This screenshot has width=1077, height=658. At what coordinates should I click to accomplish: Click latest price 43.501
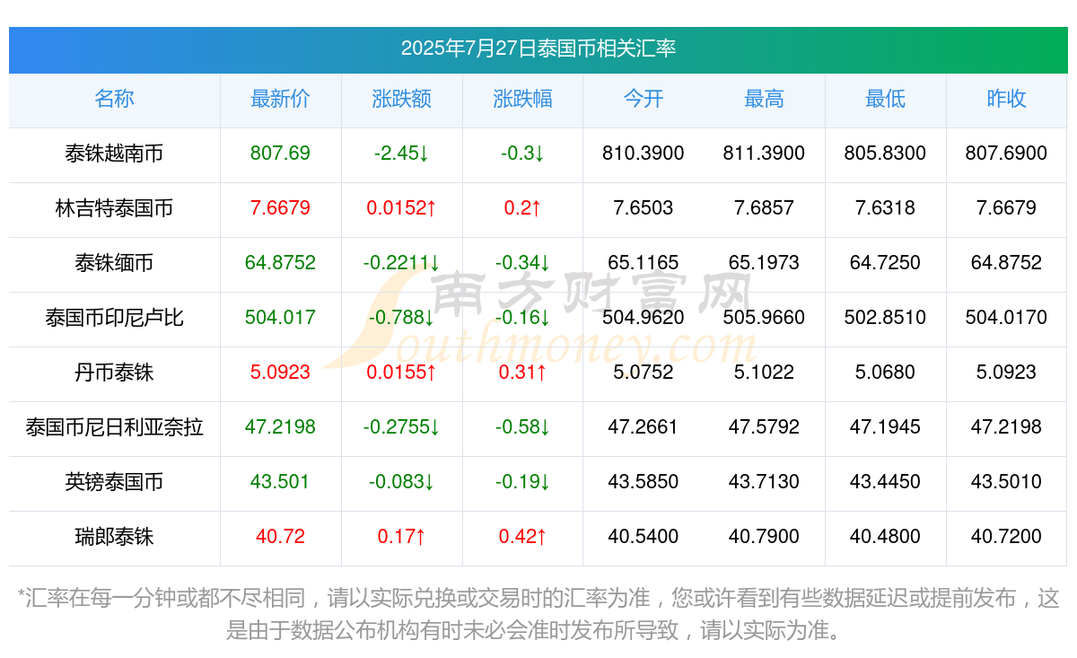(x=280, y=482)
